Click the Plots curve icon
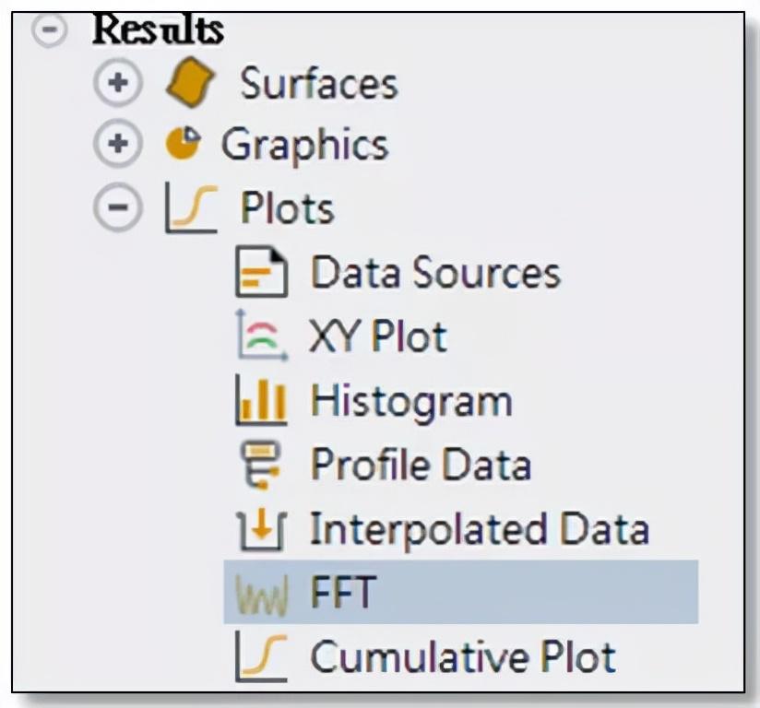 (190, 207)
